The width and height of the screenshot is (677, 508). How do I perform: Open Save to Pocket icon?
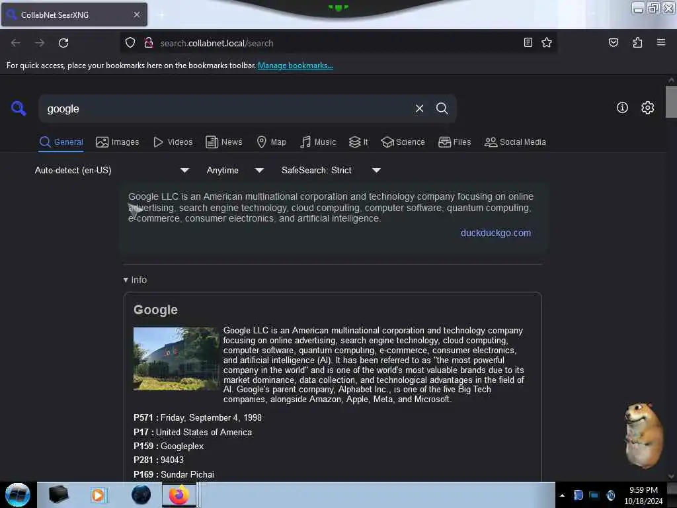(x=613, y=42)
